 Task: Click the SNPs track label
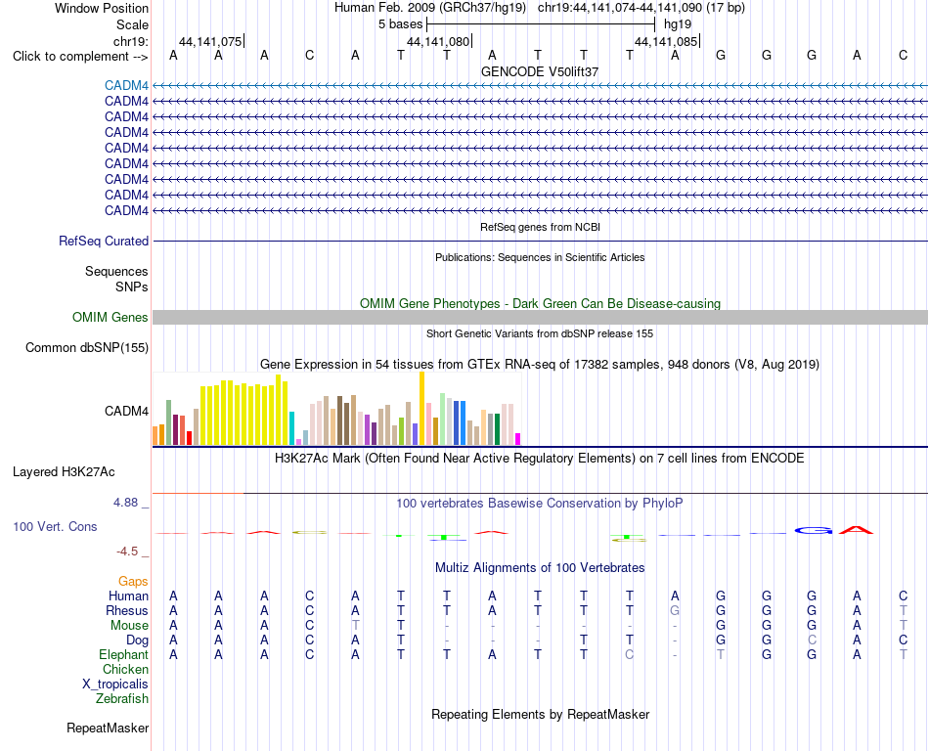click(x=132, y=287)
